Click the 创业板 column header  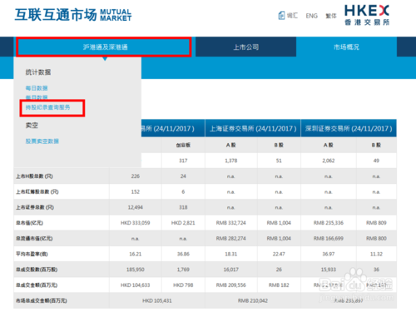(183, 145)
